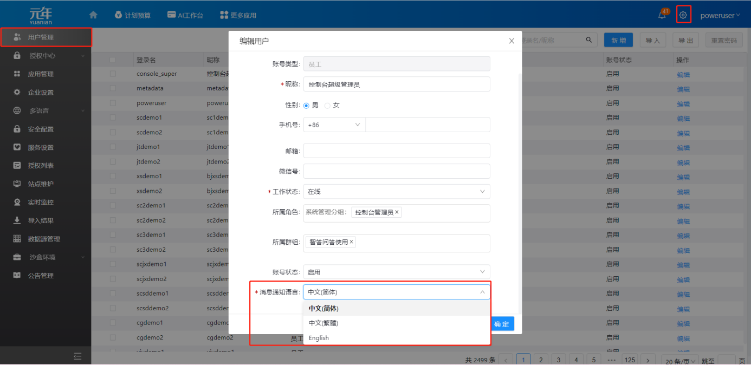Open the +86 country code dropdown
This screenshot has height=365, width=751.
334,125
